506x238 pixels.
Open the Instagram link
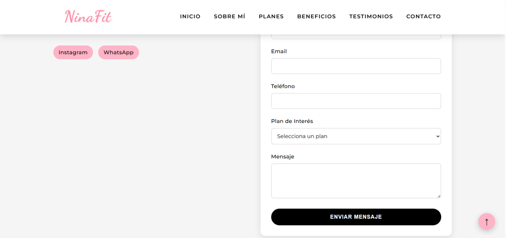click(x=73, y=52)
